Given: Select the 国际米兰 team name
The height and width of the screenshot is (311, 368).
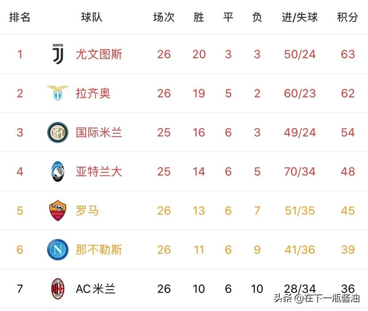Looking at the screenshot, I should point(99,132).
